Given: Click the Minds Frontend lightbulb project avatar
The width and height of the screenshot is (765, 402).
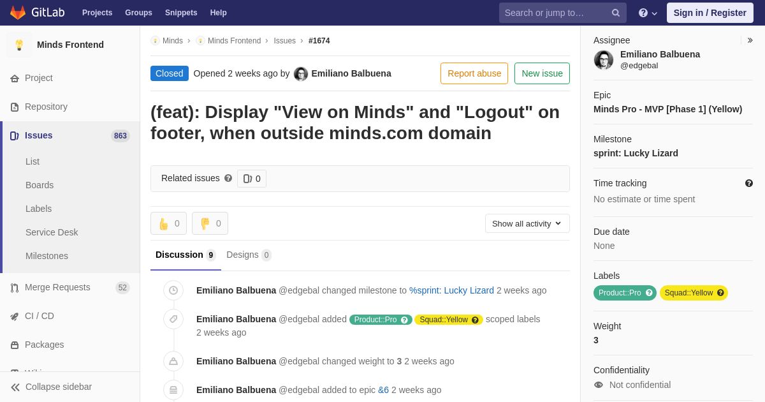Looking at the screenshot, I should click(19, 45).
